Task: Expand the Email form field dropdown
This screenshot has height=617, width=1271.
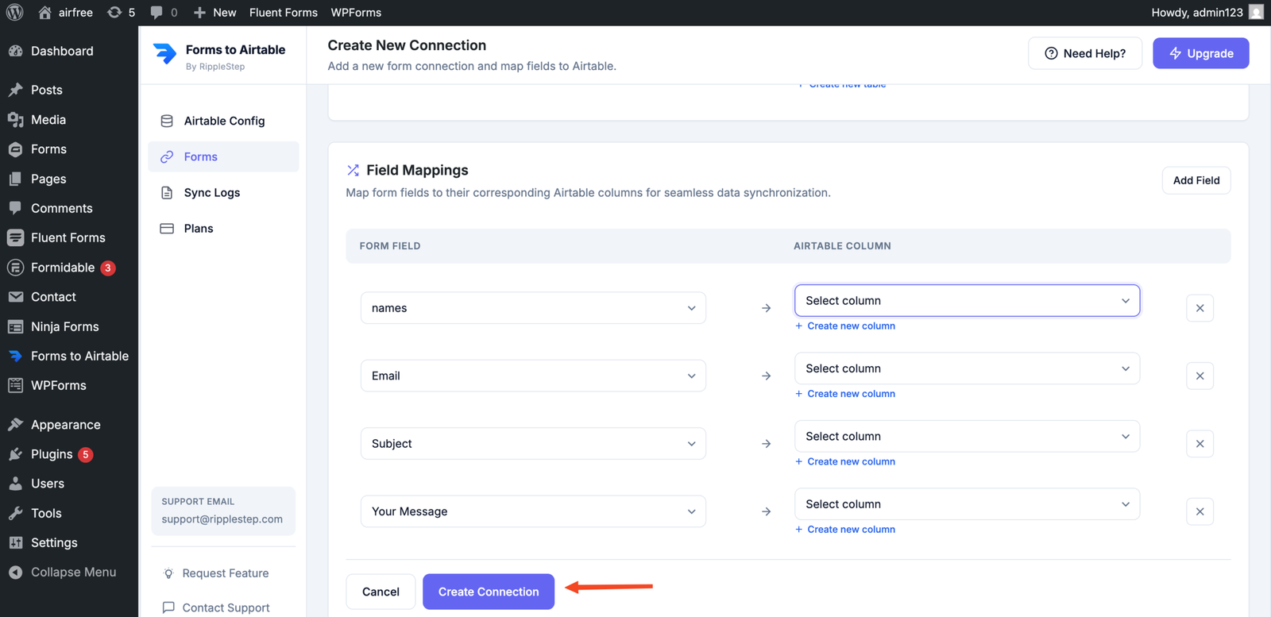Action: [533, 376]
